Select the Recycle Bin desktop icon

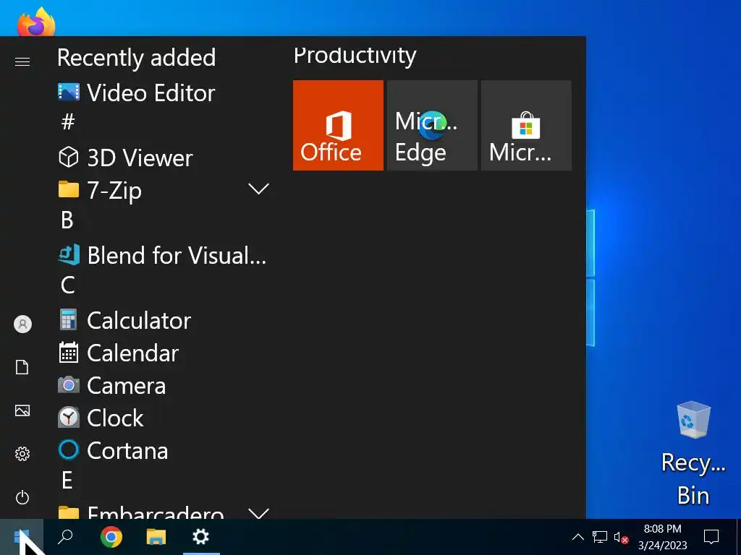point(693,454)
